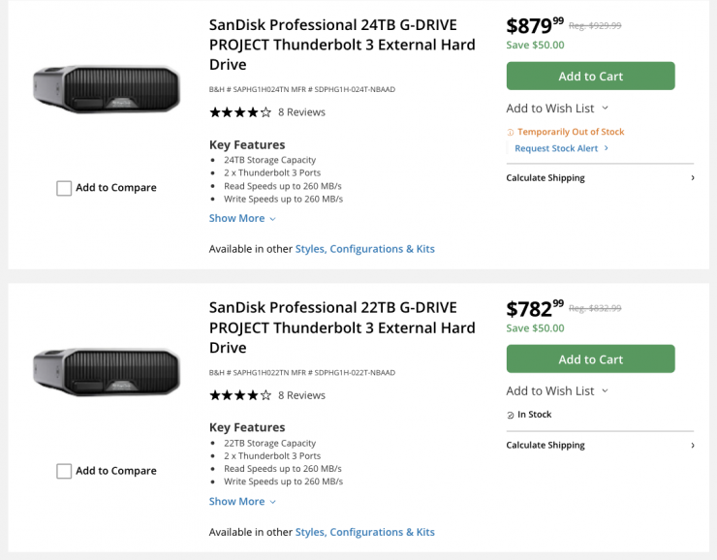Check Add to Compare for 24TB drive
The width and height of the screenshot is (717, 560).
pyautogui.click(x=64, y=188)
